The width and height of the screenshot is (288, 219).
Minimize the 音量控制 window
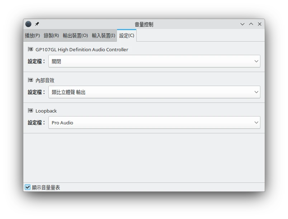(242, 24)
